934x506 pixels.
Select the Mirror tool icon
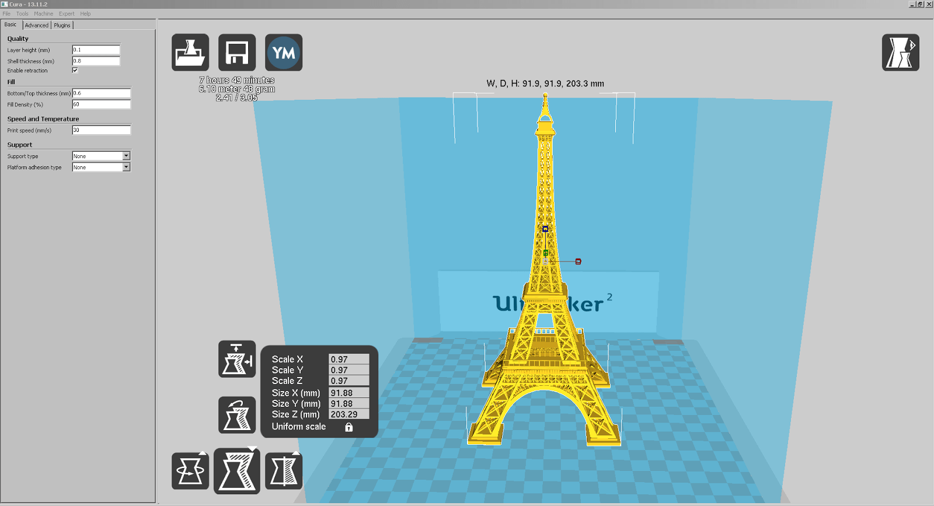284,470
